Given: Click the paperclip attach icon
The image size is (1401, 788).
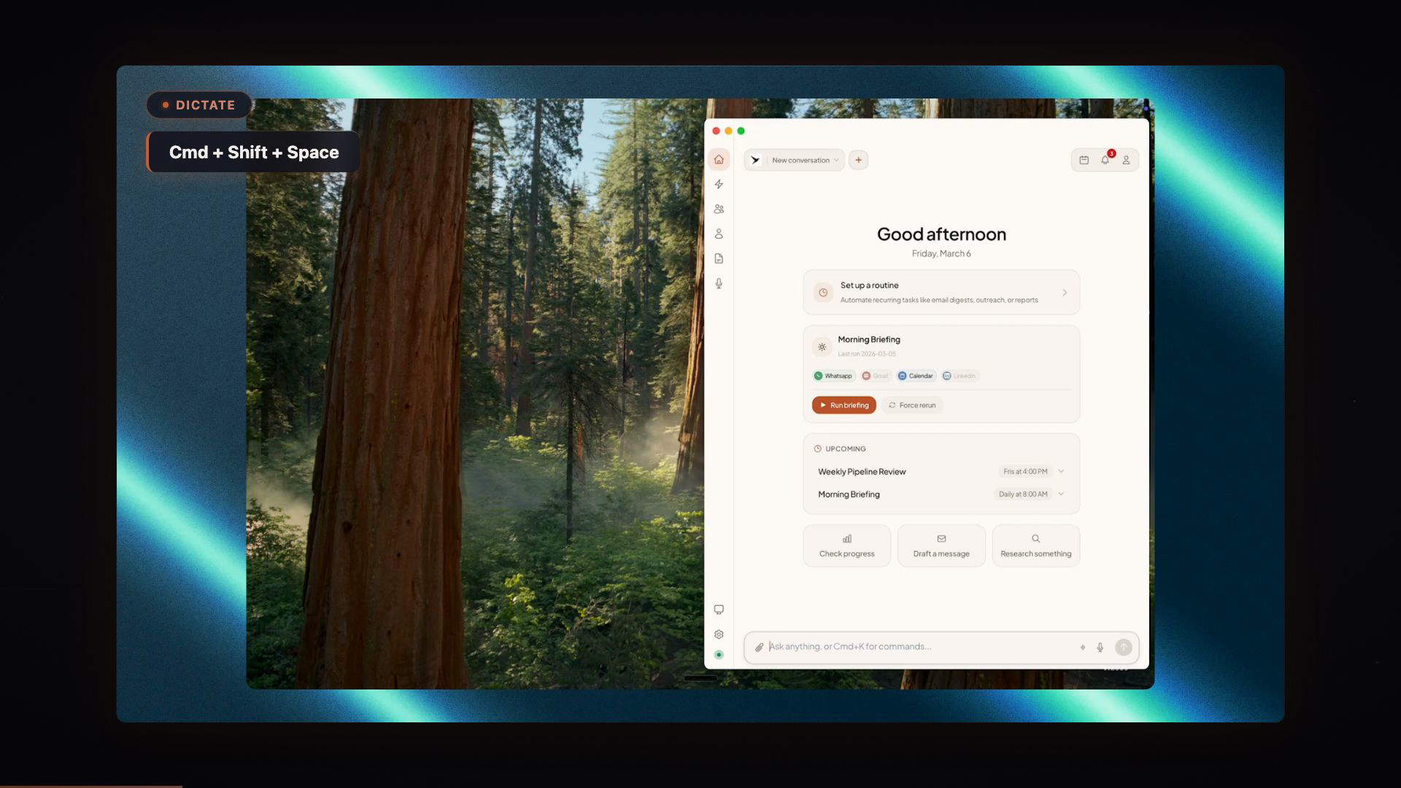Looking at the screenshot, I should 759,647.
